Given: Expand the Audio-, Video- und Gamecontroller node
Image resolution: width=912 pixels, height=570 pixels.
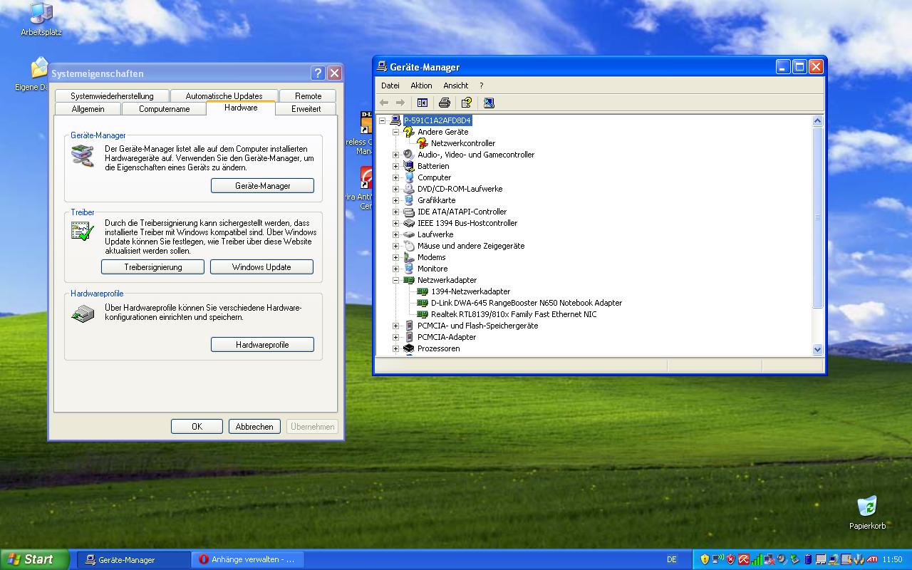Looking at the screenshot, I should point(396,155).
